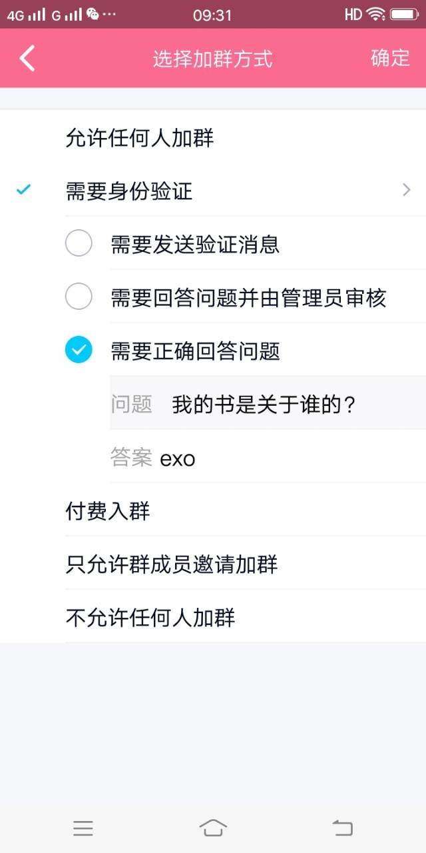Tap the Android back navigation icon
Viewport: 426px width, 853px height.
pyautogui.click(x=342, y=828)
